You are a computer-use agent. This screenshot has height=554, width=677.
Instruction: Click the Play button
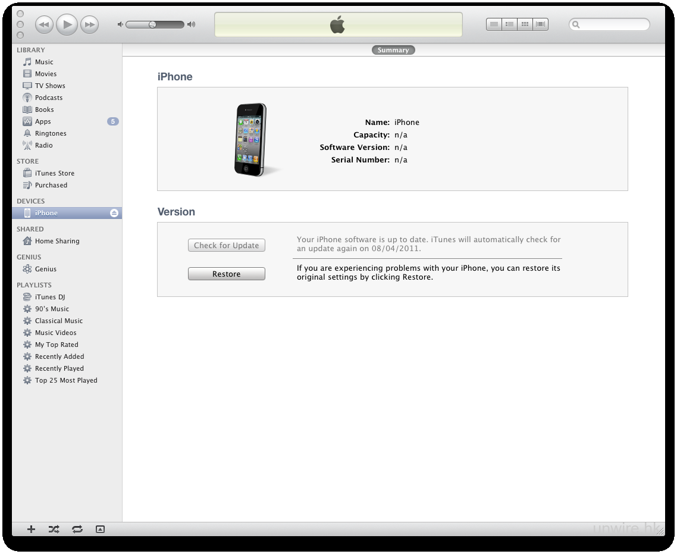[67, 24]
